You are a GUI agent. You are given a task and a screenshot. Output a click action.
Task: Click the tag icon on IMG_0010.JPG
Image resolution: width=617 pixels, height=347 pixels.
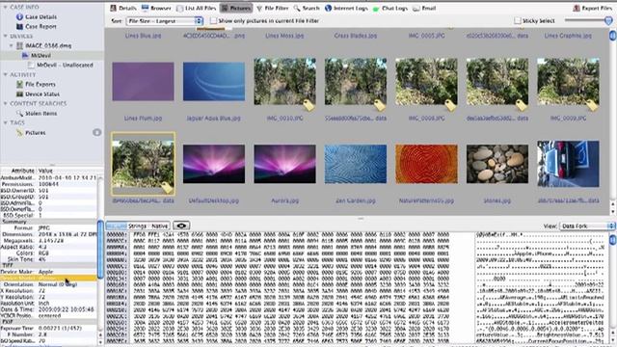click(309, 105)
